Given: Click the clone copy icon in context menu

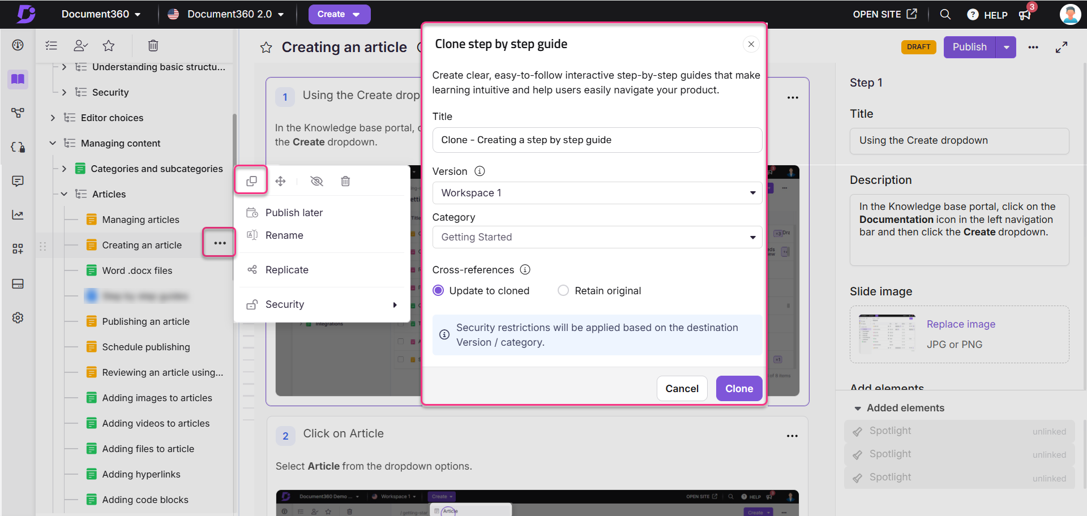Looking at the screenshot, I should tap(251, 181).
